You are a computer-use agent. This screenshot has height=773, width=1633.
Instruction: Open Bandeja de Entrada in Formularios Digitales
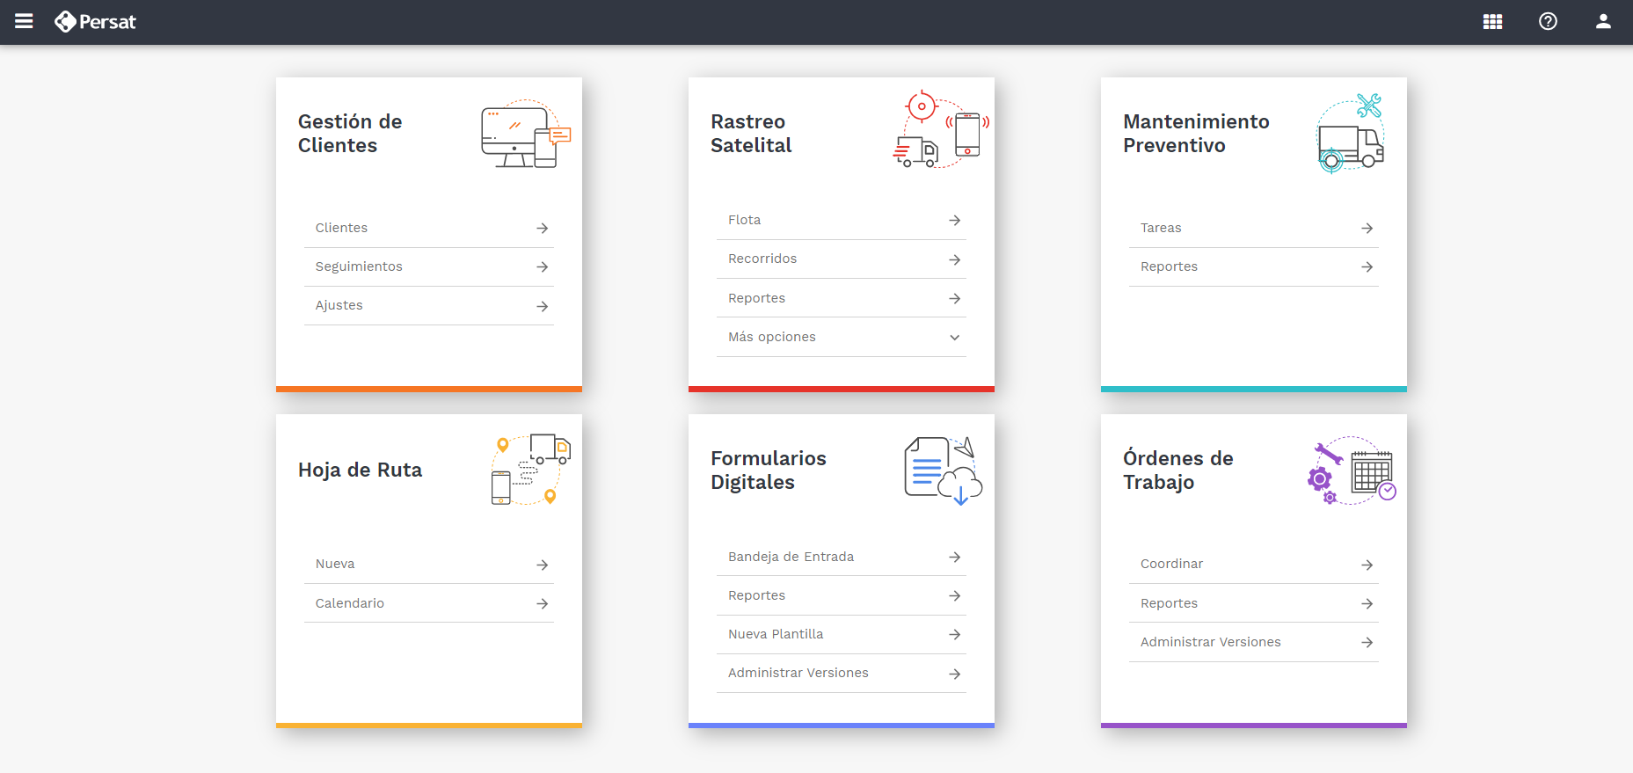tap(842, 557)
